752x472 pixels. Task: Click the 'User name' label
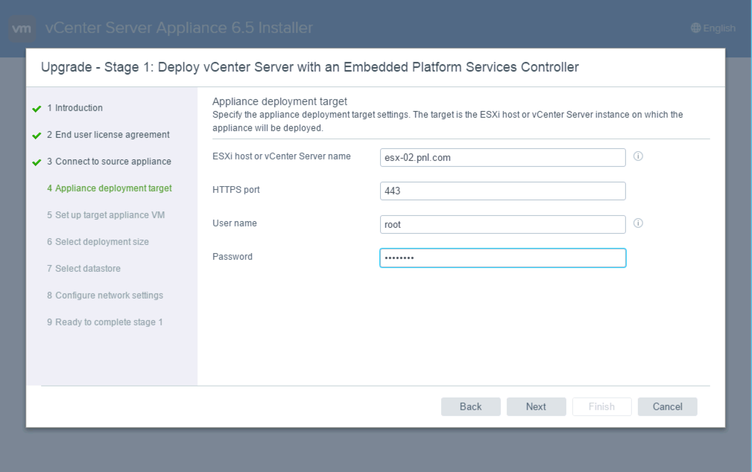235,223
